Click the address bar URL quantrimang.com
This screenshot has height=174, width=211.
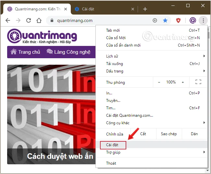[x=75, y=20]
